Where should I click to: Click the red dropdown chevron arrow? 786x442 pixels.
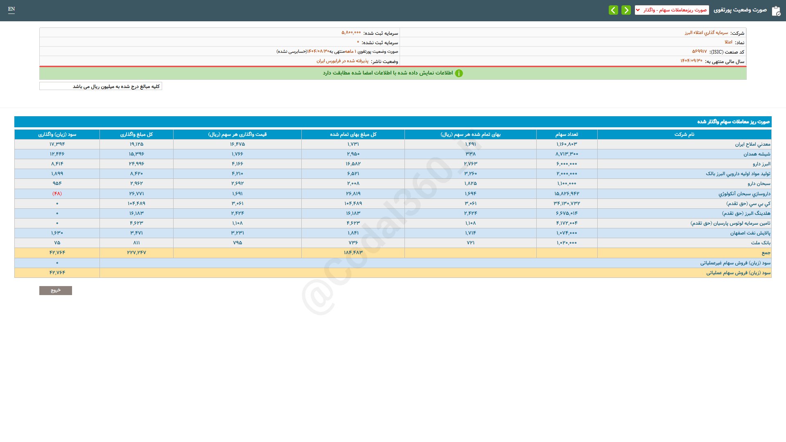pyautogui.click(x=638, y=10)
